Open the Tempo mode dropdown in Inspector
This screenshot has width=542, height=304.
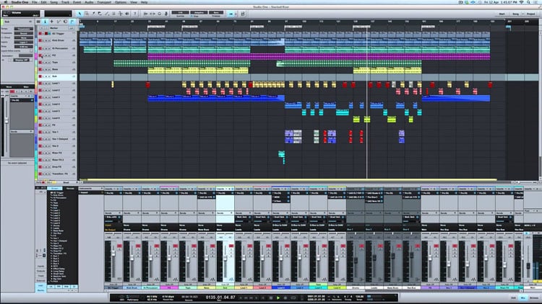coord(24,29)
